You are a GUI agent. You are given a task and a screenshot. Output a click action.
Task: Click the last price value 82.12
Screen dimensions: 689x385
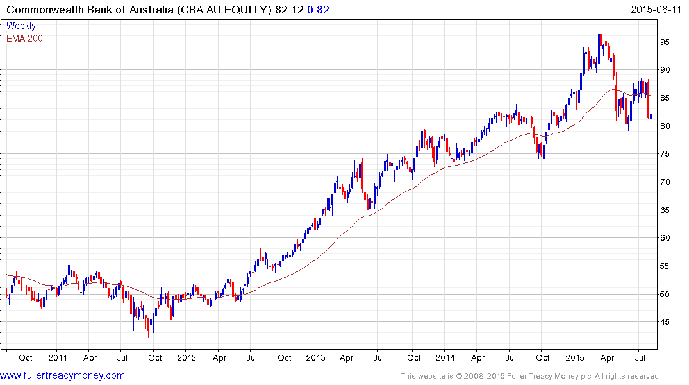[289, 10]
